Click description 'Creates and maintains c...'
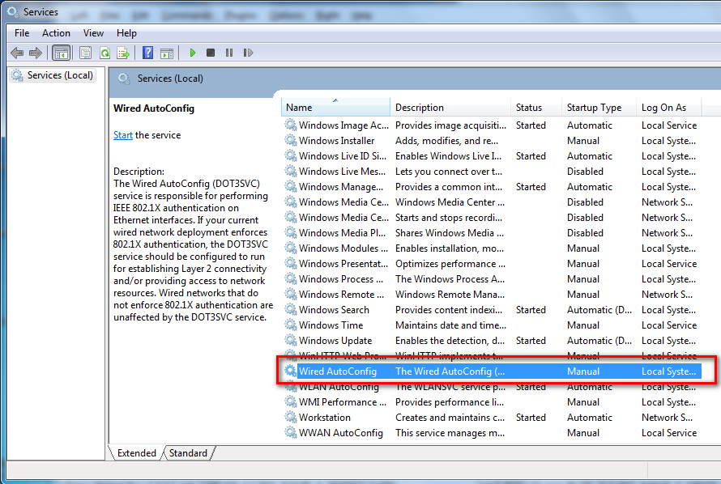The width and height of the screenshot is (721, 484). [x=450, y=418]
